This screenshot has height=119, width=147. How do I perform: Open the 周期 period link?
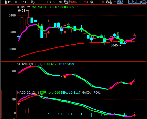[120, 2]
